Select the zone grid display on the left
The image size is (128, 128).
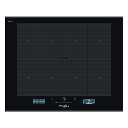[39, 101]
